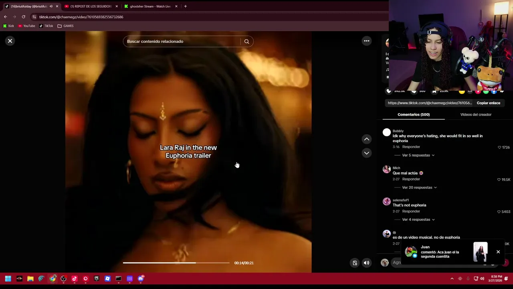
Task: Open Roblox from the taskbar
Action: tap(107, 279)
